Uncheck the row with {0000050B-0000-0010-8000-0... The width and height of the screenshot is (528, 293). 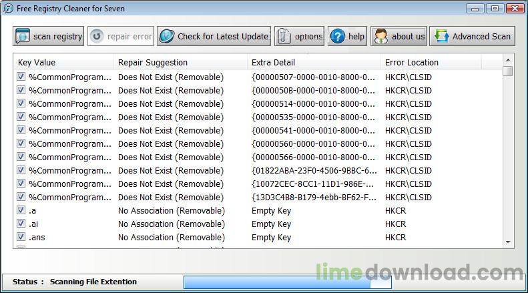(x=21, y=90)
